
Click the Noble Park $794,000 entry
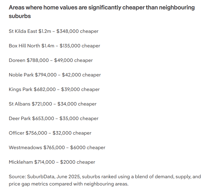tap(55, 75)
